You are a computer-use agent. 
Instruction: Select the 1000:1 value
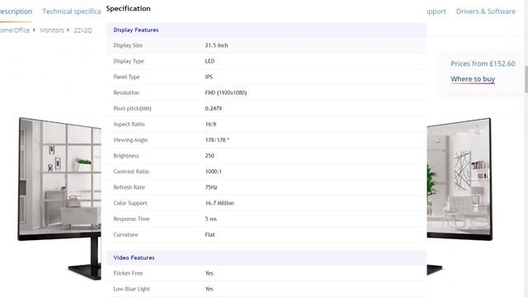(x=214, y=172)
